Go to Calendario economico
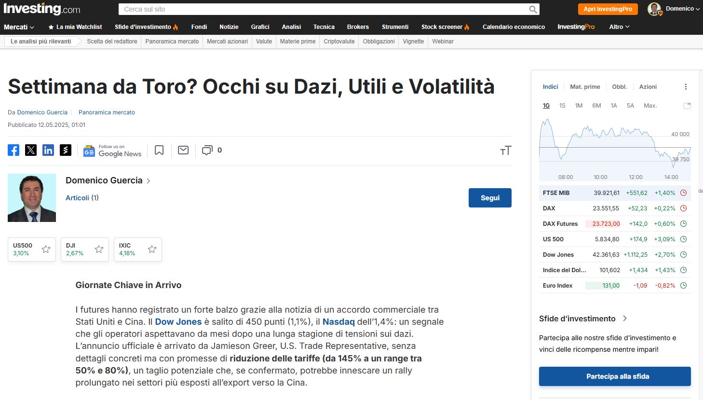 [x=514, y=27]
